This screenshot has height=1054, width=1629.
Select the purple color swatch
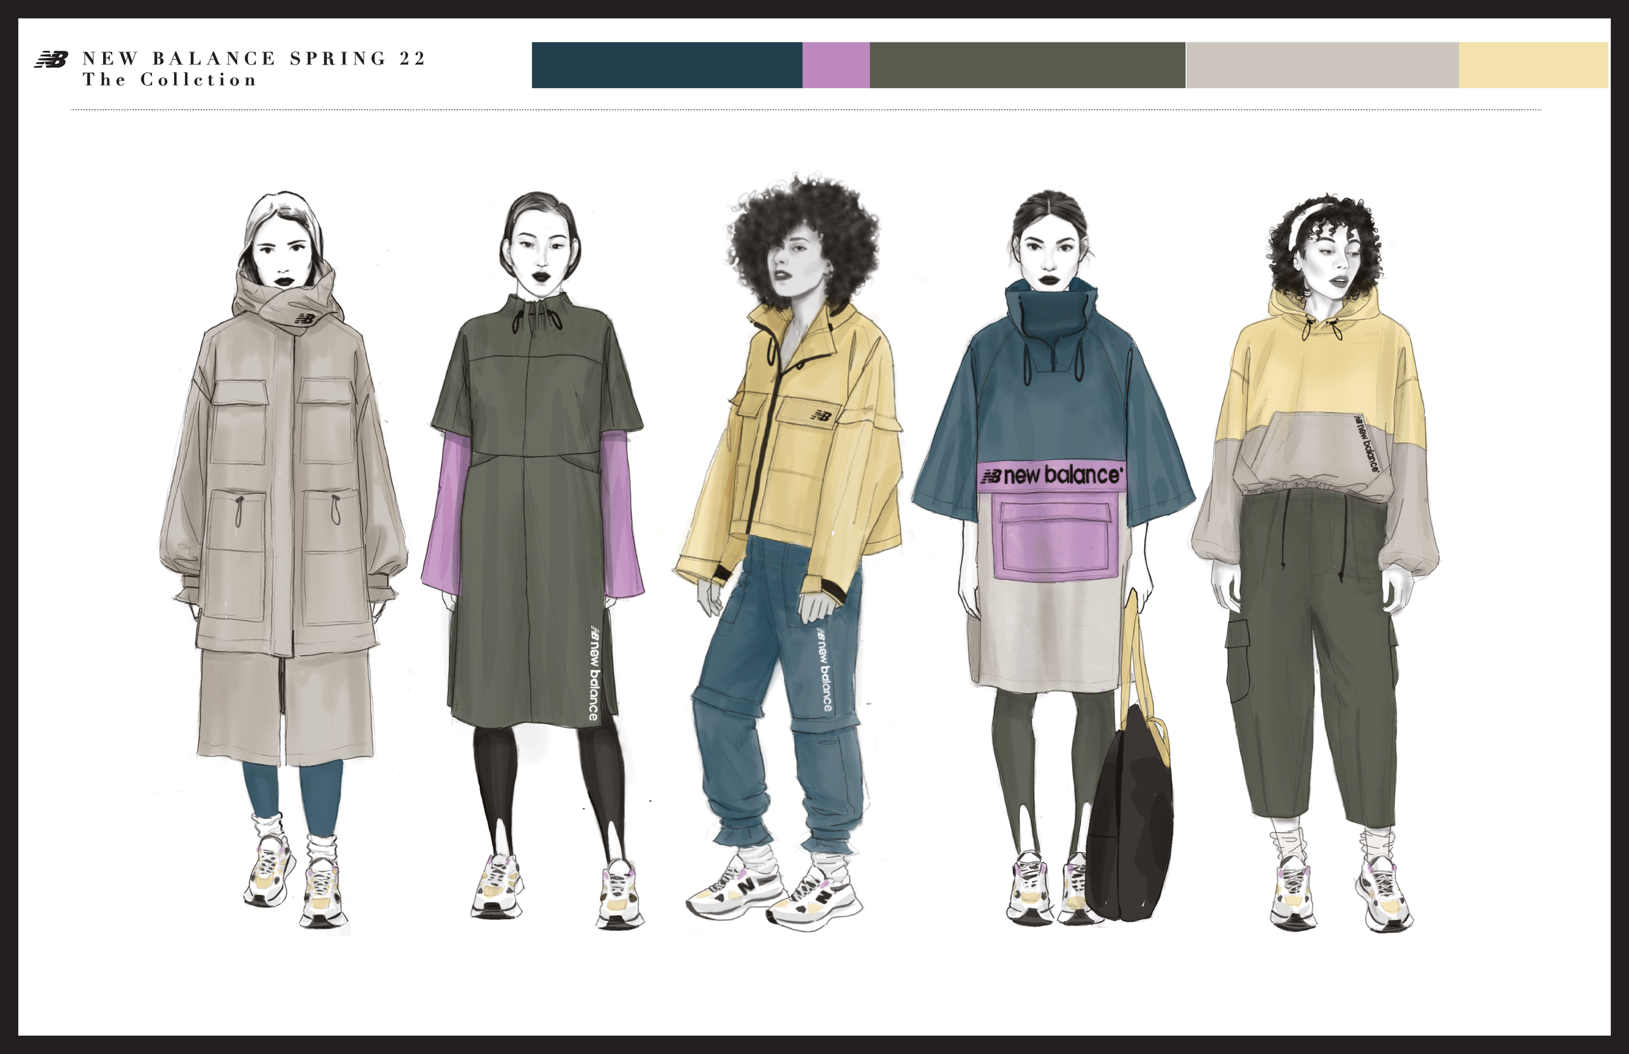pos(836,65)
